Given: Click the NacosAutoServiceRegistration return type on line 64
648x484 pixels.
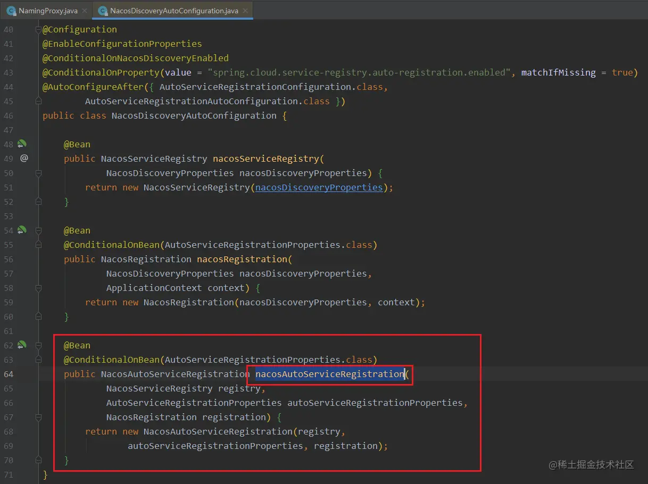Looking at the screenshot, I should coord(176,374).
